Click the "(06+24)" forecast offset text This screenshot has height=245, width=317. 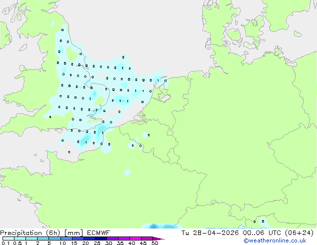click(x=299, y=233)
